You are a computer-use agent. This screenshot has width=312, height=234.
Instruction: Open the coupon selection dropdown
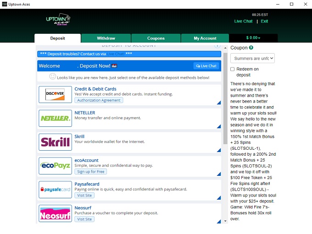point(252,58)
